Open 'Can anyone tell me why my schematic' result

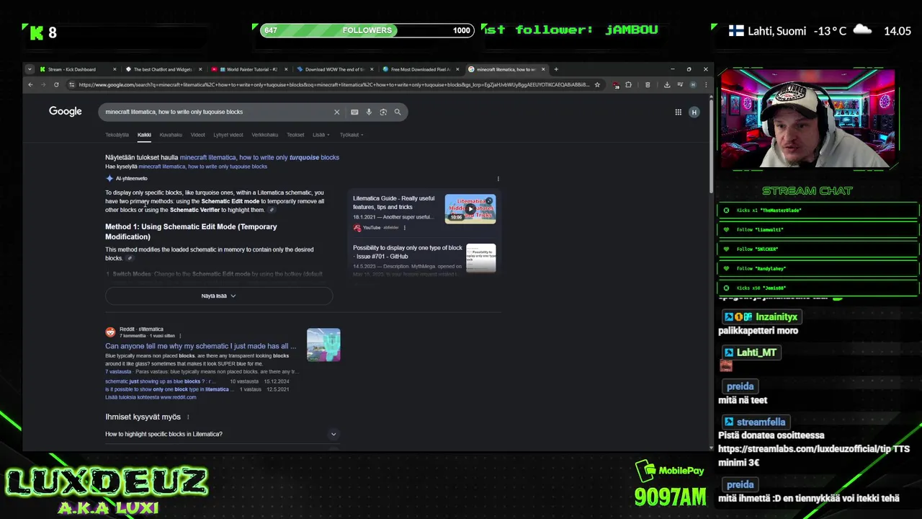[201, 346]
